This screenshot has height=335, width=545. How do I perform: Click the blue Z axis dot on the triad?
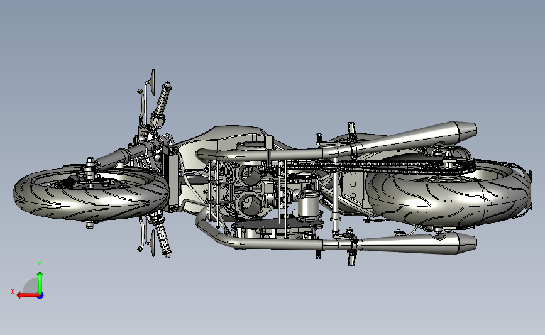tap(41, 295)
